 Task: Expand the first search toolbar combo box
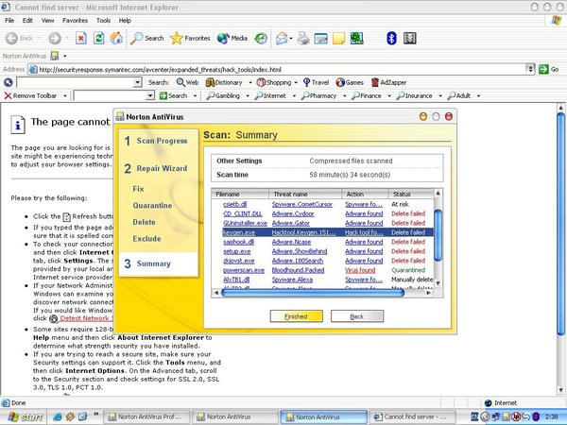(137, 82)
